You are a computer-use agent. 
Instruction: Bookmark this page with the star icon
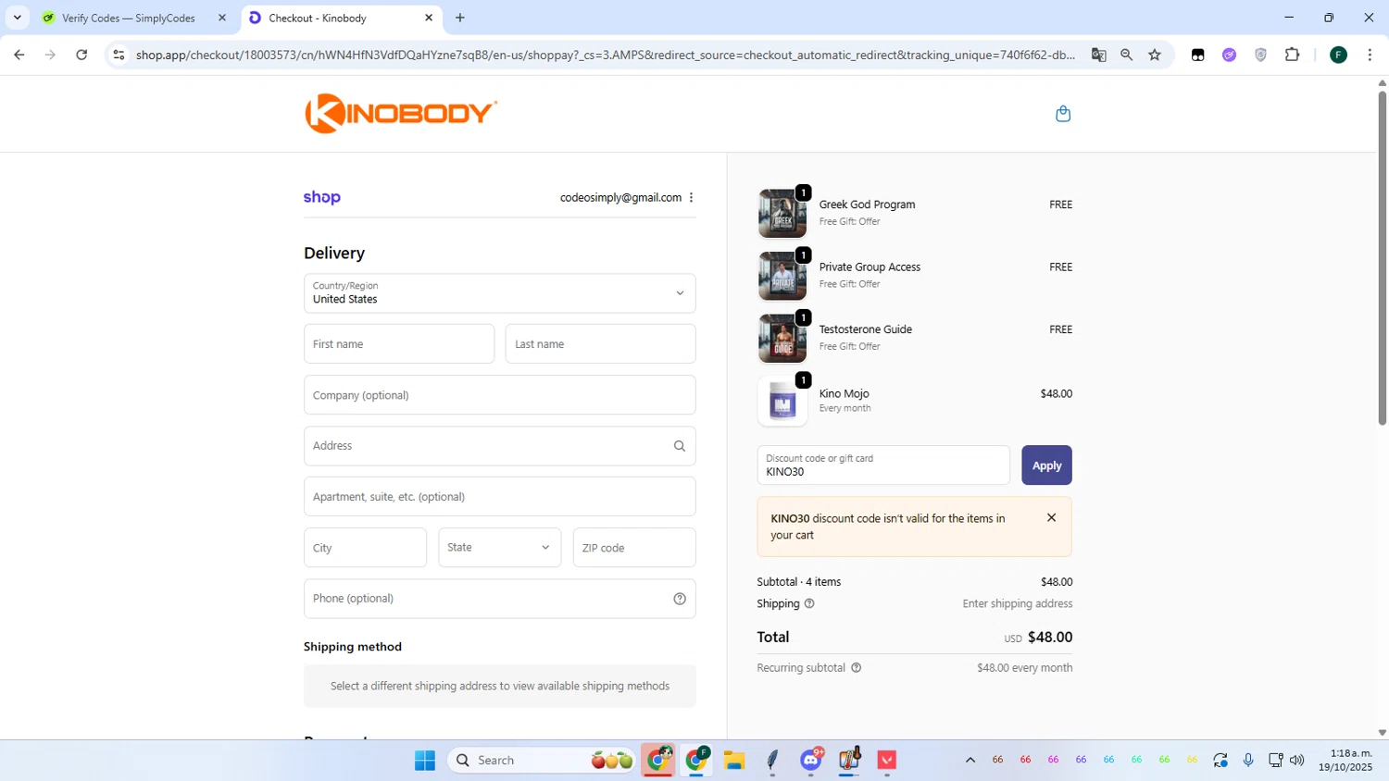click(x=1155, y=55)
